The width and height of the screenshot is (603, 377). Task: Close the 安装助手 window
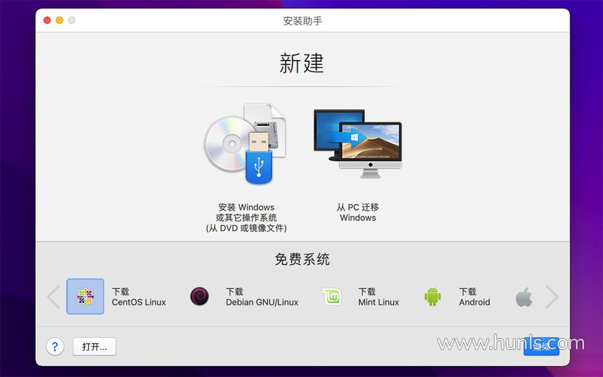click(47, 20)
